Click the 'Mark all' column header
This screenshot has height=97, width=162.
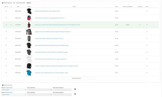pyautogui.click(x=6, y=6)
